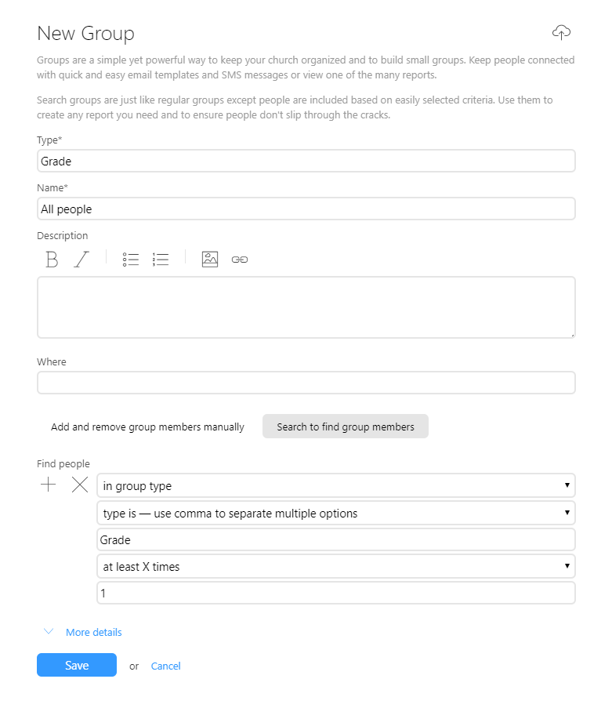Edit the group type value Grade criterion
This screenshot has height=708, width=612.
tap(336, 540)
